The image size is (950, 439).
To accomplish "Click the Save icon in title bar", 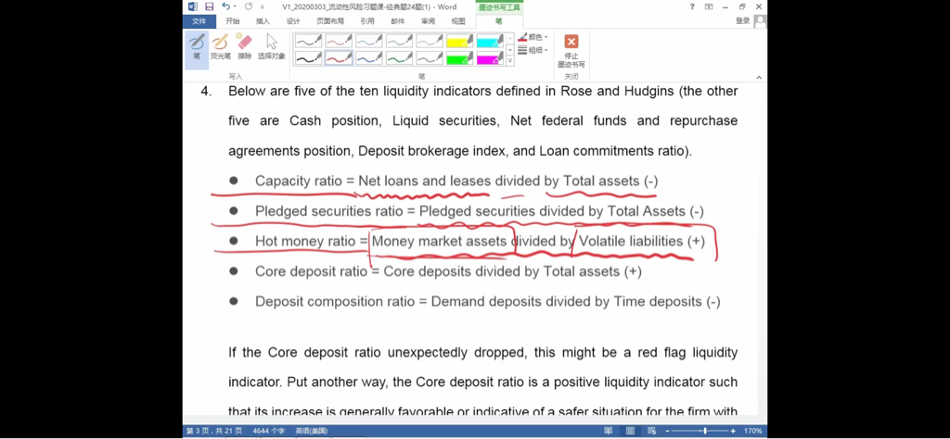I will click(207, 6).
